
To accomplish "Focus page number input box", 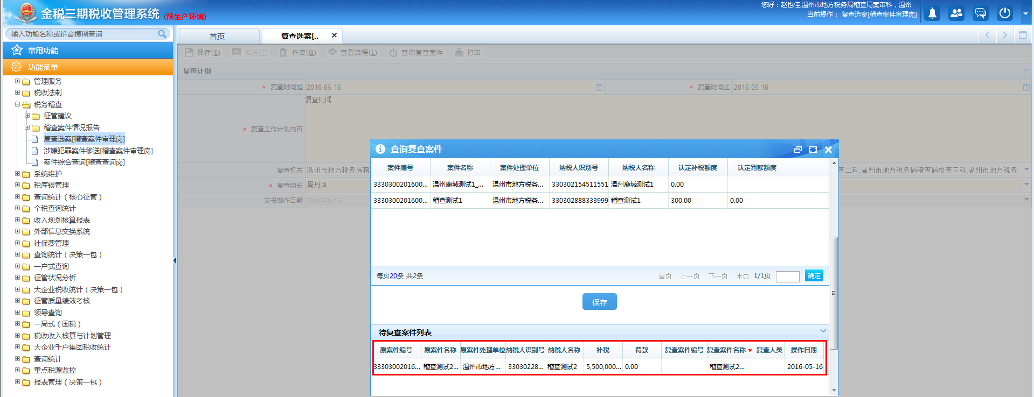I will (787, 277).
